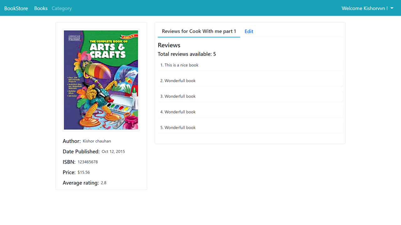Click the price value $15.56
This screenshot has height=225, width=401.
click(84, 172)
